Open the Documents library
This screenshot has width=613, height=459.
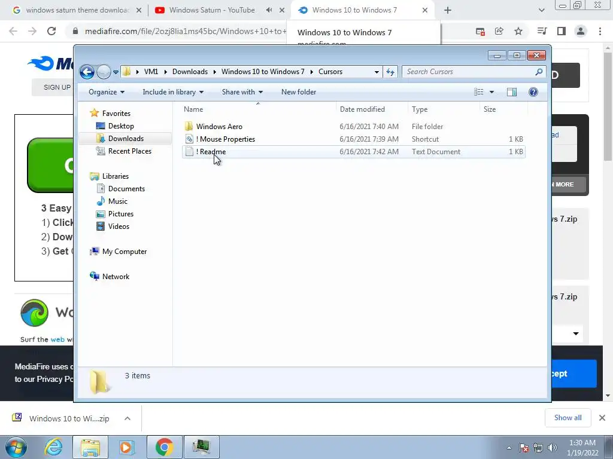(x=126, y=189)
